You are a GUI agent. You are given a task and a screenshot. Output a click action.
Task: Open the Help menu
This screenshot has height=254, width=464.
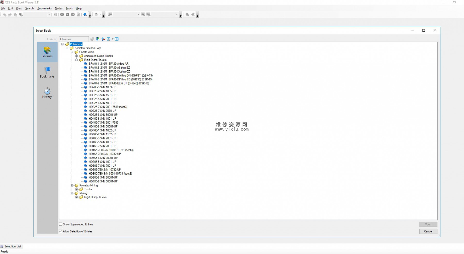(79, 8)
